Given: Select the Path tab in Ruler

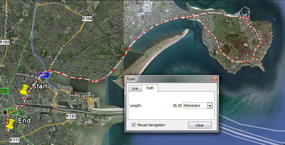Looking at the screenshot, I should (x=150, y=88).
